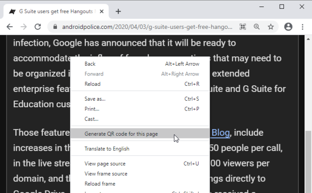This screenshot has width=312, height=193.
Task: Choose Save as... in context menu
Action: (x=95, y=99)
